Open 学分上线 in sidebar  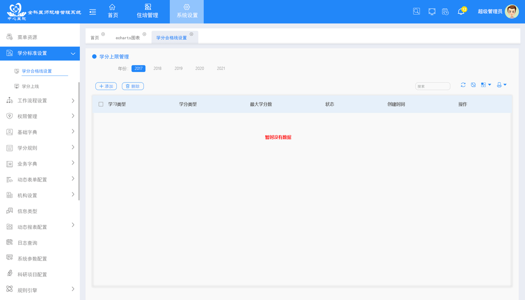coord(30,86)
